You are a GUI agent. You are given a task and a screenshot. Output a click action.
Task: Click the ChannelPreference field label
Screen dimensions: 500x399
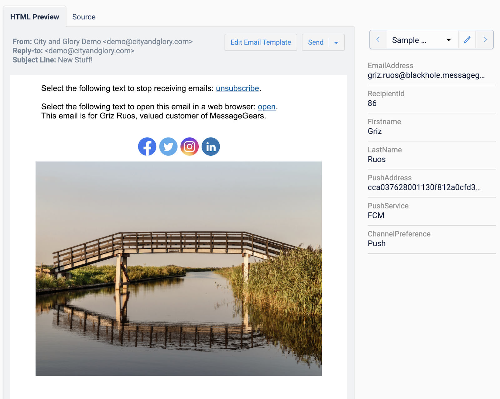click(399, 234)
